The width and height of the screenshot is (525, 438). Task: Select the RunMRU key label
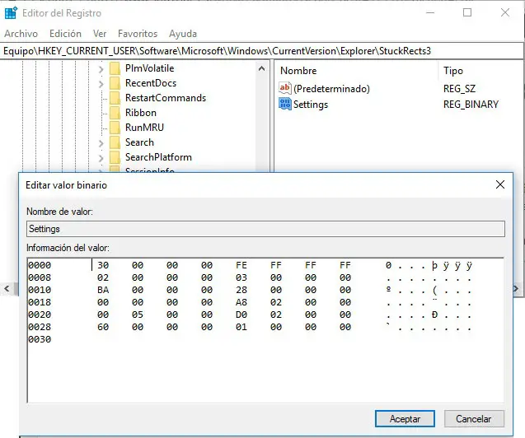[144, 128]
